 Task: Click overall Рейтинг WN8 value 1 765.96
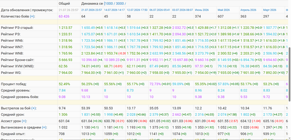65,53
